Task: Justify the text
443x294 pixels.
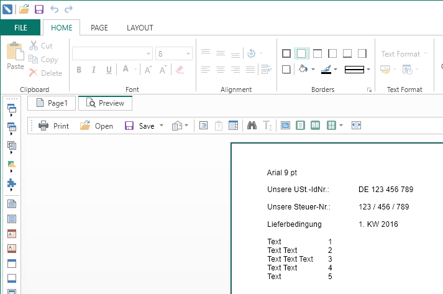Action: pos(250,70)
